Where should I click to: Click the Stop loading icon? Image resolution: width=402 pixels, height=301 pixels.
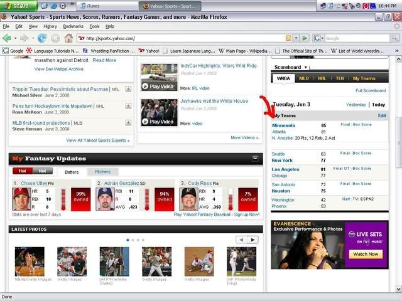(x=55, y=38)
